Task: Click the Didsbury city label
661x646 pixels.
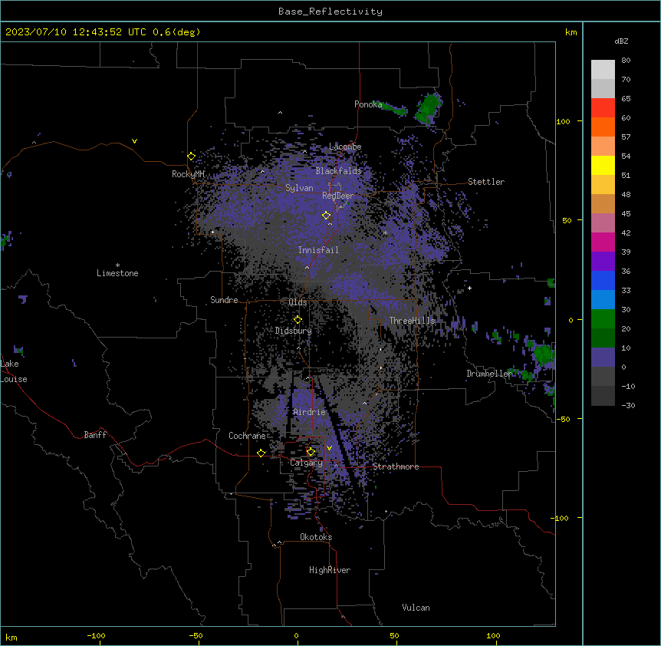Action: pos(294,331)
